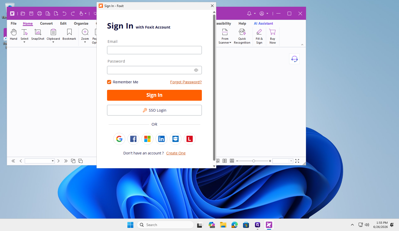This screenshot has width=399, height=231.
Task: Select the Fill & Sign tool
Action: tap(259, 36)
